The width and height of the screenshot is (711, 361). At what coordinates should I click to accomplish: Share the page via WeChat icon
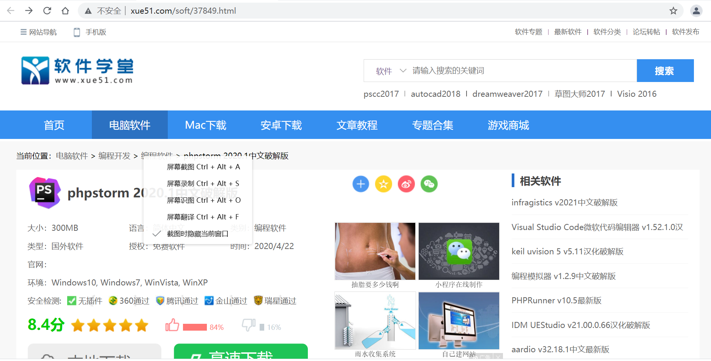pyautogui.click(x=429, y=184)
